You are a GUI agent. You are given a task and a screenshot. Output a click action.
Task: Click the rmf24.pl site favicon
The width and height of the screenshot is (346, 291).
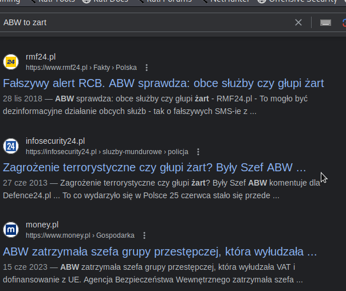click(x=11, y=62)
